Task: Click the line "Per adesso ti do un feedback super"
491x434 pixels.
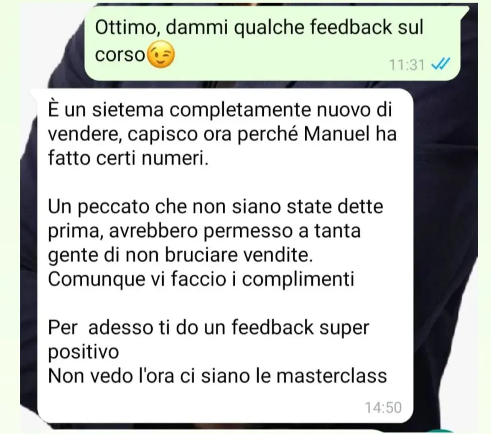Action: (209, 328)
